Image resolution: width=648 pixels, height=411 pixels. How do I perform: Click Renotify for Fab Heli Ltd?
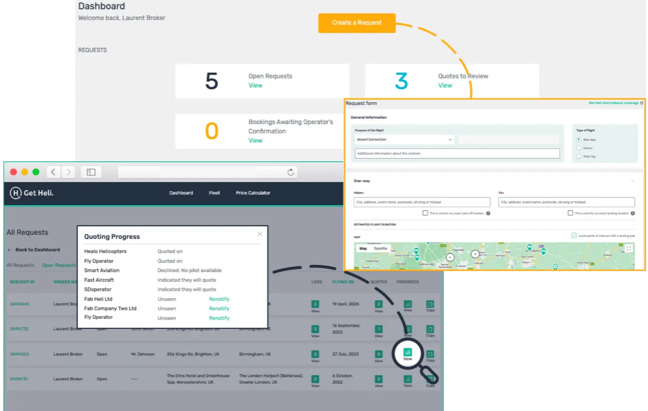pyautogui.click(x=219, y=299)
